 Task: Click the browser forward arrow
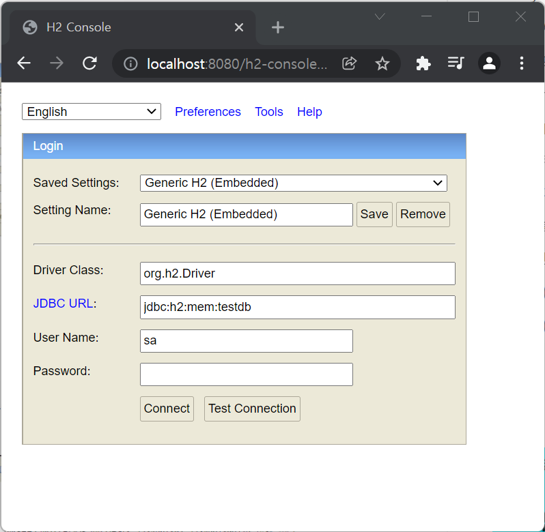pos(57,63)
